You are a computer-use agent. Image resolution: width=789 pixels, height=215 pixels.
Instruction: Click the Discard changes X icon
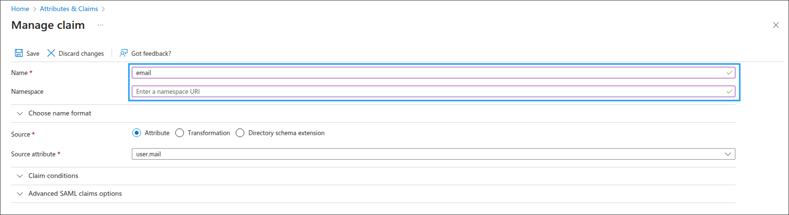[x=51, y=53]
